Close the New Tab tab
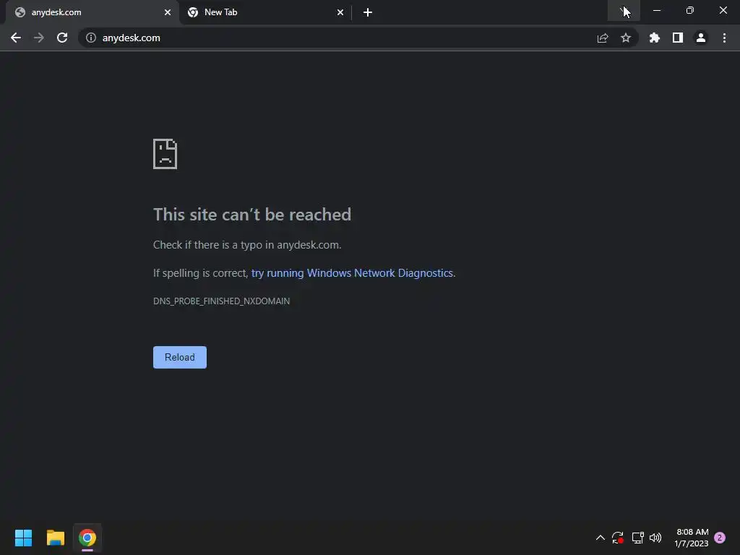Viewport: 740px width, 555px height. pyautogui.click(x=340, y=12)
